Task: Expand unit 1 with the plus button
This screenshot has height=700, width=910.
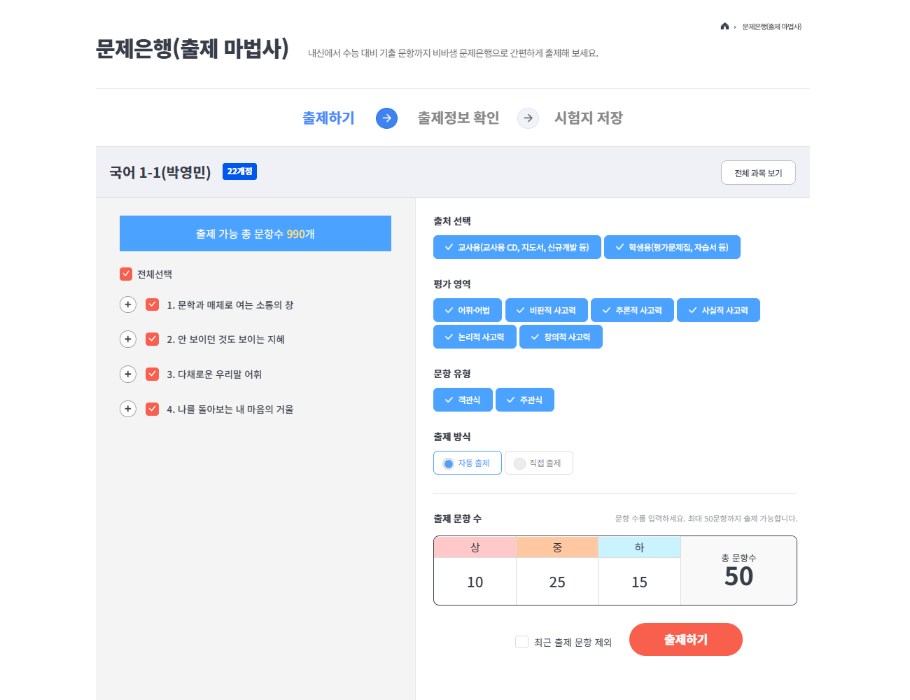Action: pyautogui.click(x=127, y=304)
